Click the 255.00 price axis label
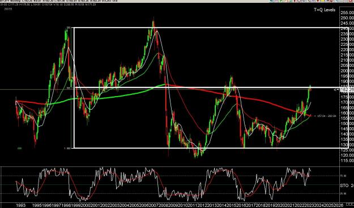The image size is (354, 208). (348, 12)
